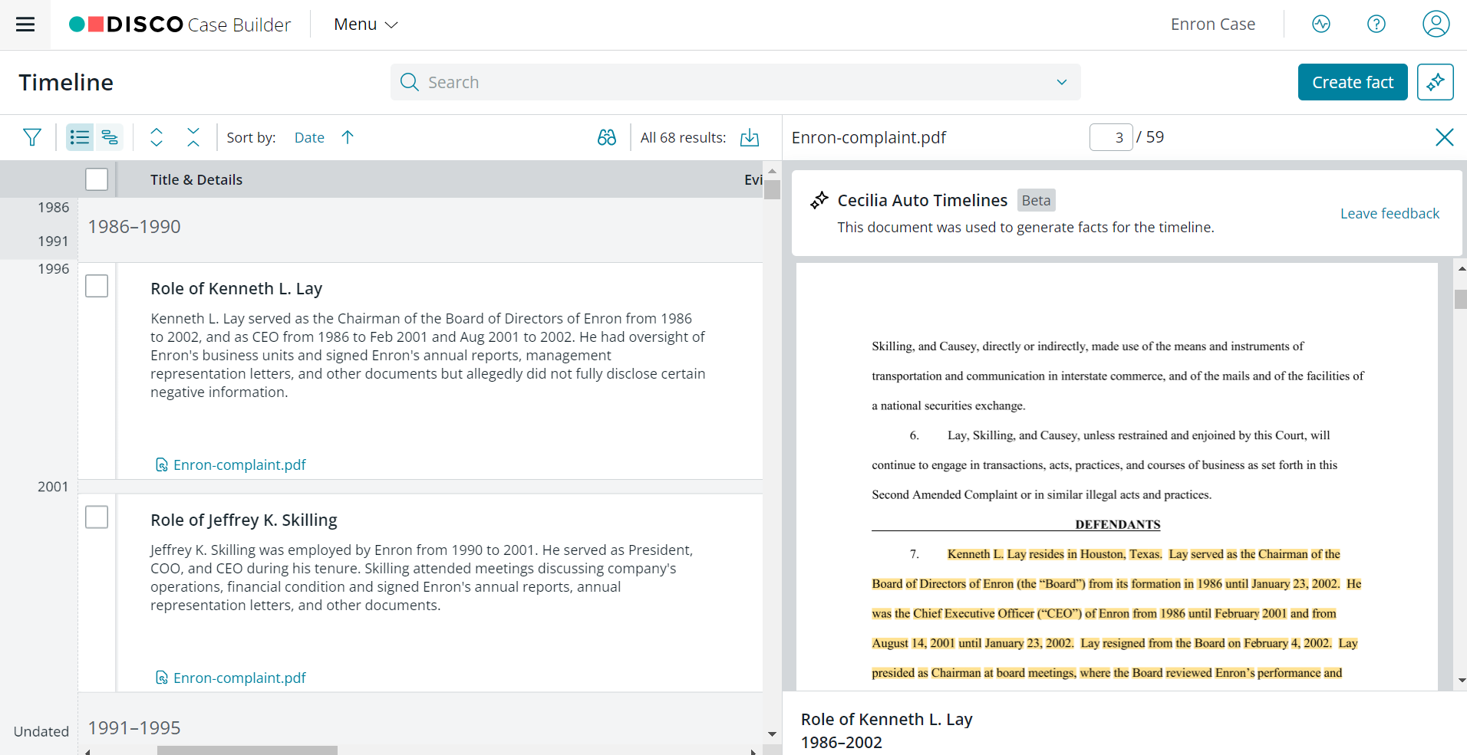1467x755 pixels.
Task: Expand the search options chevron
Action: click(1061, 82)
